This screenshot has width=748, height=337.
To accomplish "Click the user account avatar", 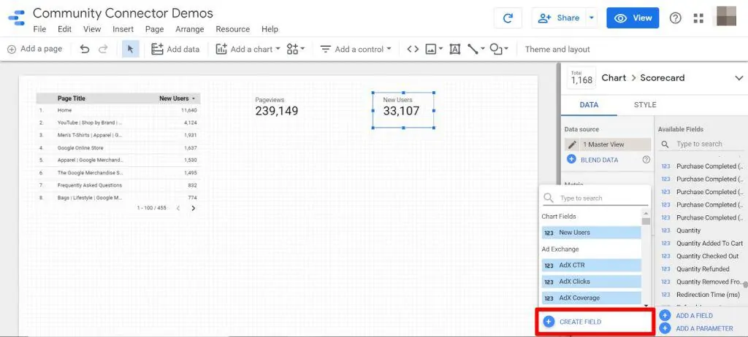I will coord(726,18).
